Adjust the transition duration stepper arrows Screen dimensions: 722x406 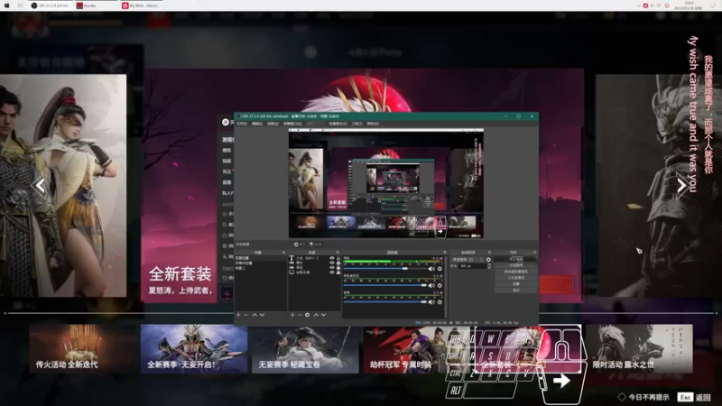pyautogui.click(x=489, y=266)
